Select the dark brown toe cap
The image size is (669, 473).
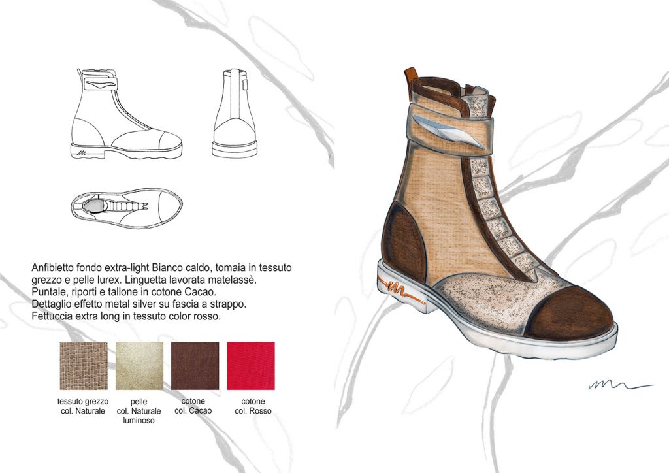click(572, 314)
